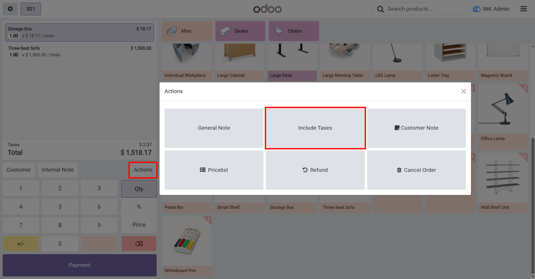Switch to the Chairs category

294,31
